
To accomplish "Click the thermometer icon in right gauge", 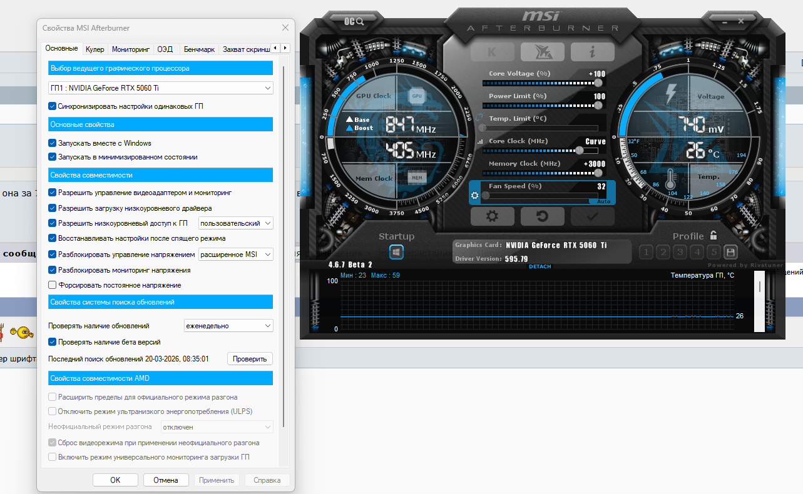I will click(671, 179).
